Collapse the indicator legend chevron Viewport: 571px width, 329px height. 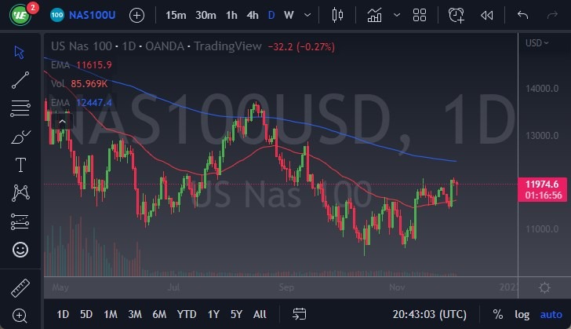(60, 121)
